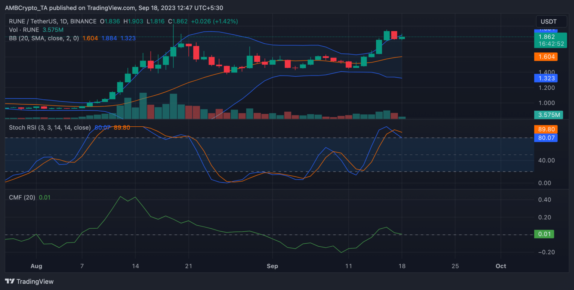Click the 3.575M volume value tag
This screenshot has height=290, width=574.
pos(547,115)
